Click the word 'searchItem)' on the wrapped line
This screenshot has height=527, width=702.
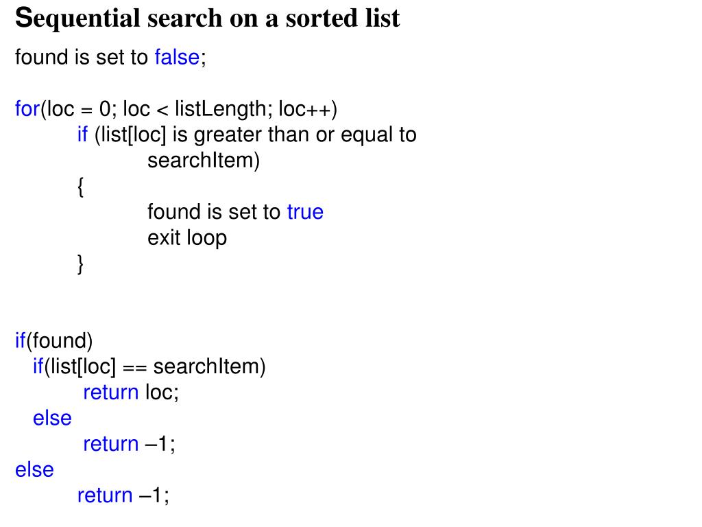(204, 161)
